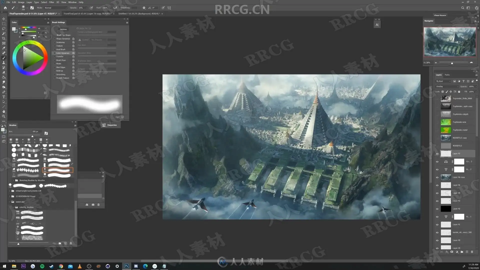The height and width of the screenshot is (270, 480).
Task: Switch to the Paths tab
Action: click(x=447, y=75)
